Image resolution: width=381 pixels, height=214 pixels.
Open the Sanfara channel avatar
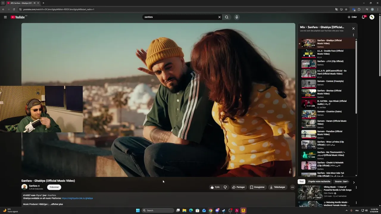pyautogui.click(x=24, y=187)
